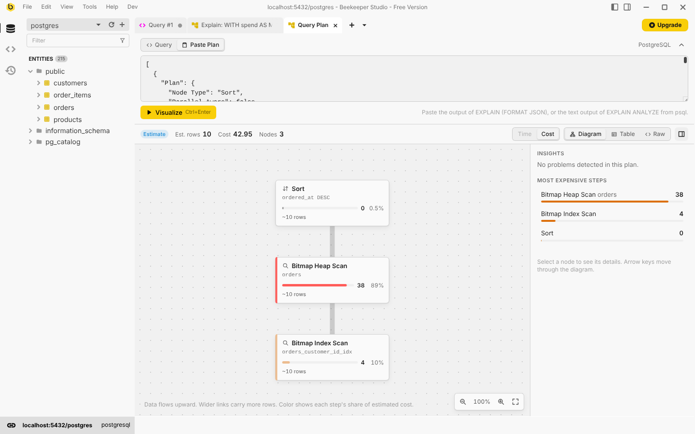Open a new tab with plus button
The image size is (695, 434).
coord(352,25)
